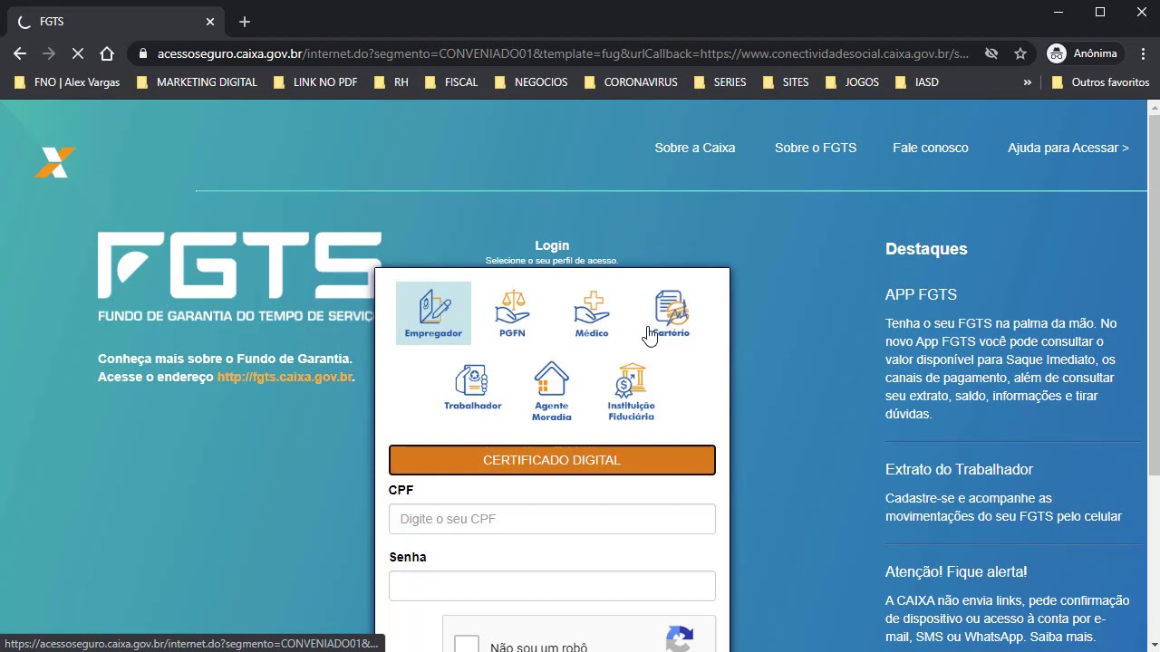Image resolution: width=1160 pixels, height=652 pixels.
Task: Open Ajuda para Acessar menu
Action: tap(1068, 148)
